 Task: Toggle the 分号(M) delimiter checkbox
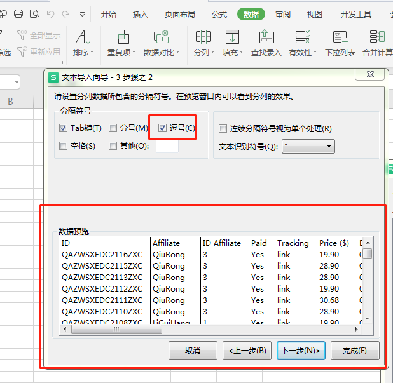coord(113,128)
